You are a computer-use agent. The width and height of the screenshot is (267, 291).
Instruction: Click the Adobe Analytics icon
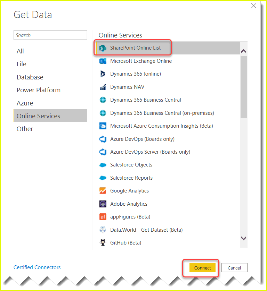pyautogui.click(x=103, y=204)
